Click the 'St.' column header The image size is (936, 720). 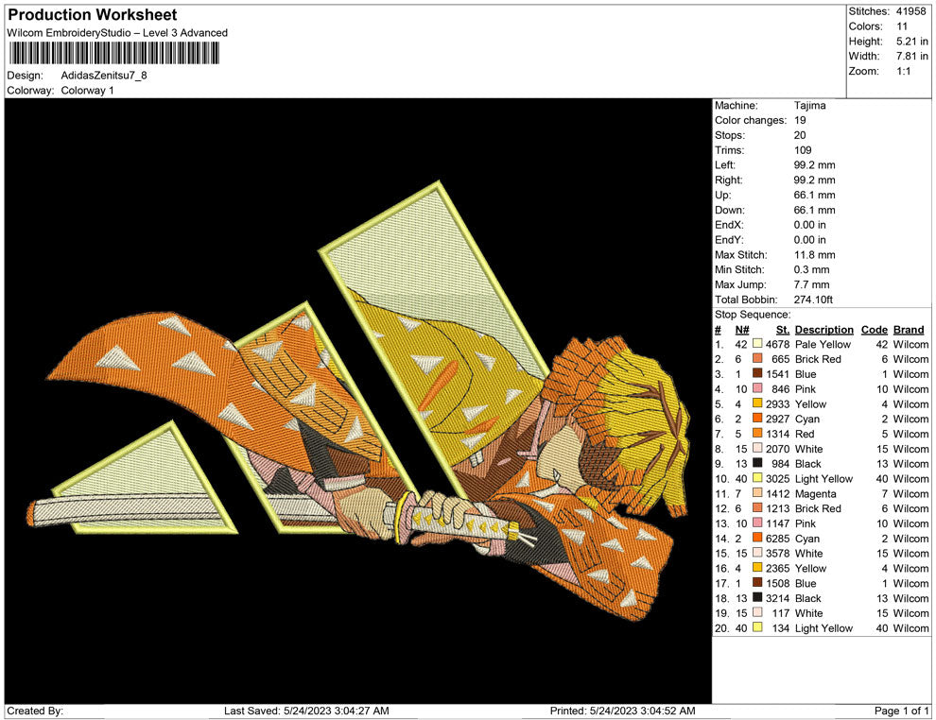coord(783,329)
